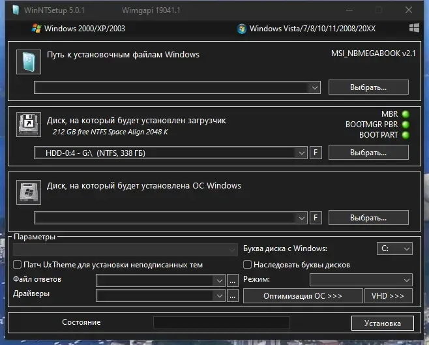The width and height of the screenshot is (429, 345).
Task: Open the disabled edition dropdown under Параметры
Action: click(125, 250)
